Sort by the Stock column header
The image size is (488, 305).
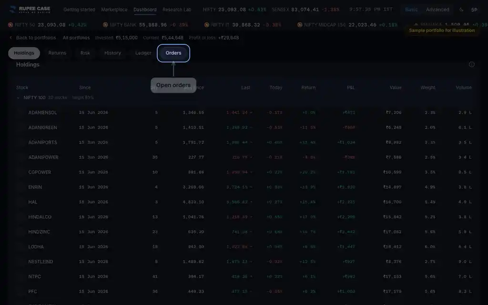(x=22, y=88)
